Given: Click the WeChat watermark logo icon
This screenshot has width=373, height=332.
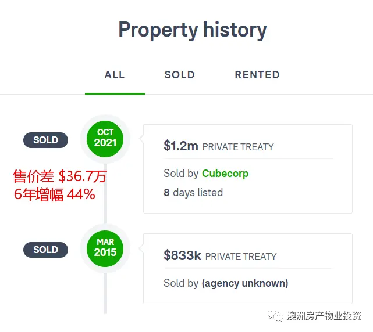Looking at the screenshot, I should [x=275, y=316].
